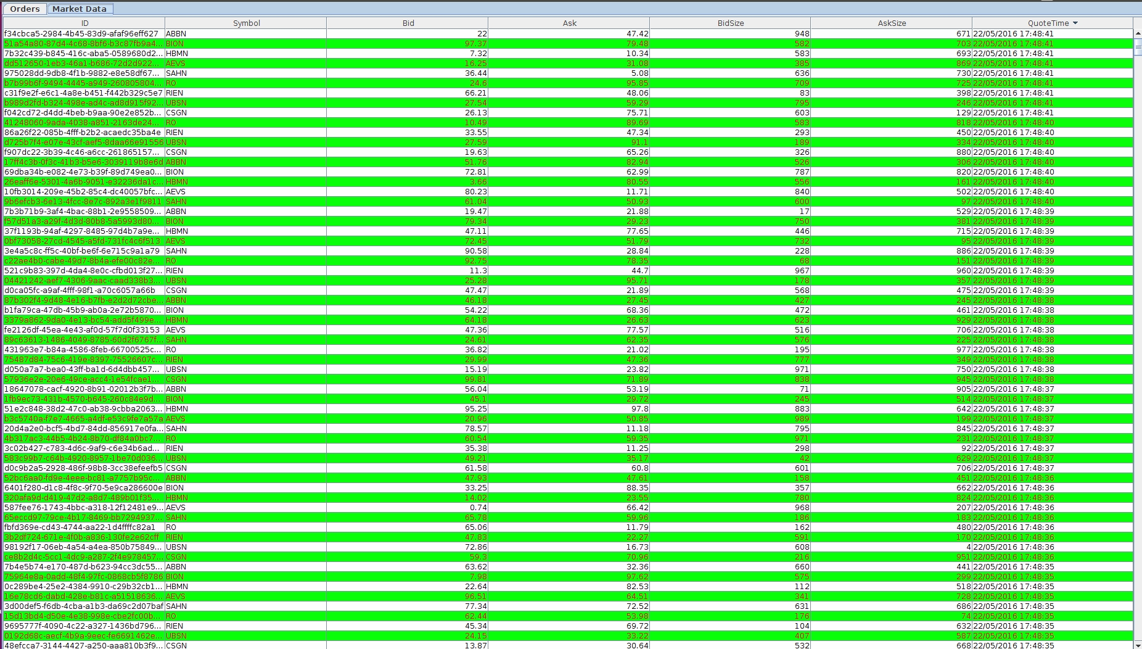Click Ask value 69.72

click(637, 626)
